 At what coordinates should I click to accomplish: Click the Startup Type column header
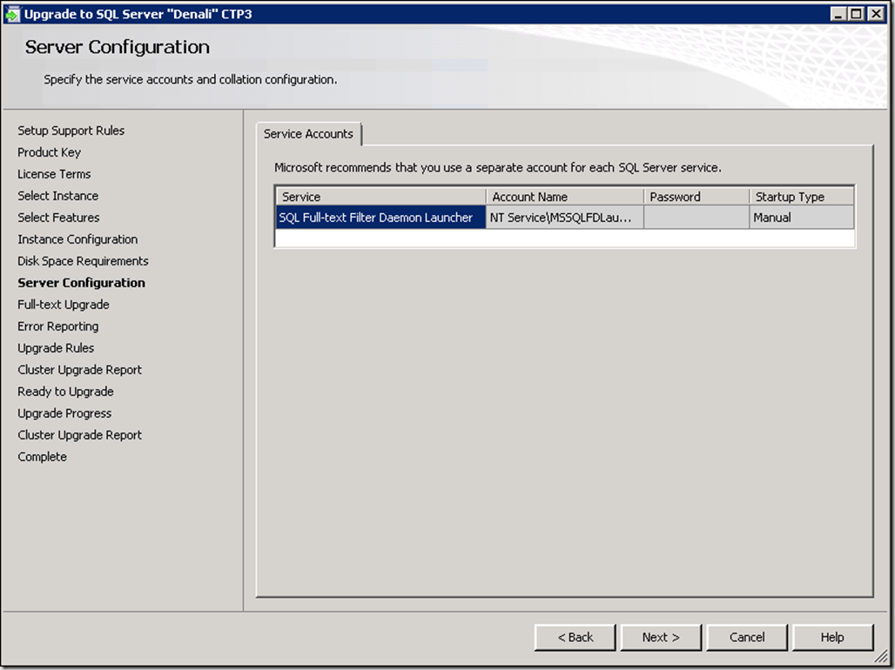coord(801,197)
